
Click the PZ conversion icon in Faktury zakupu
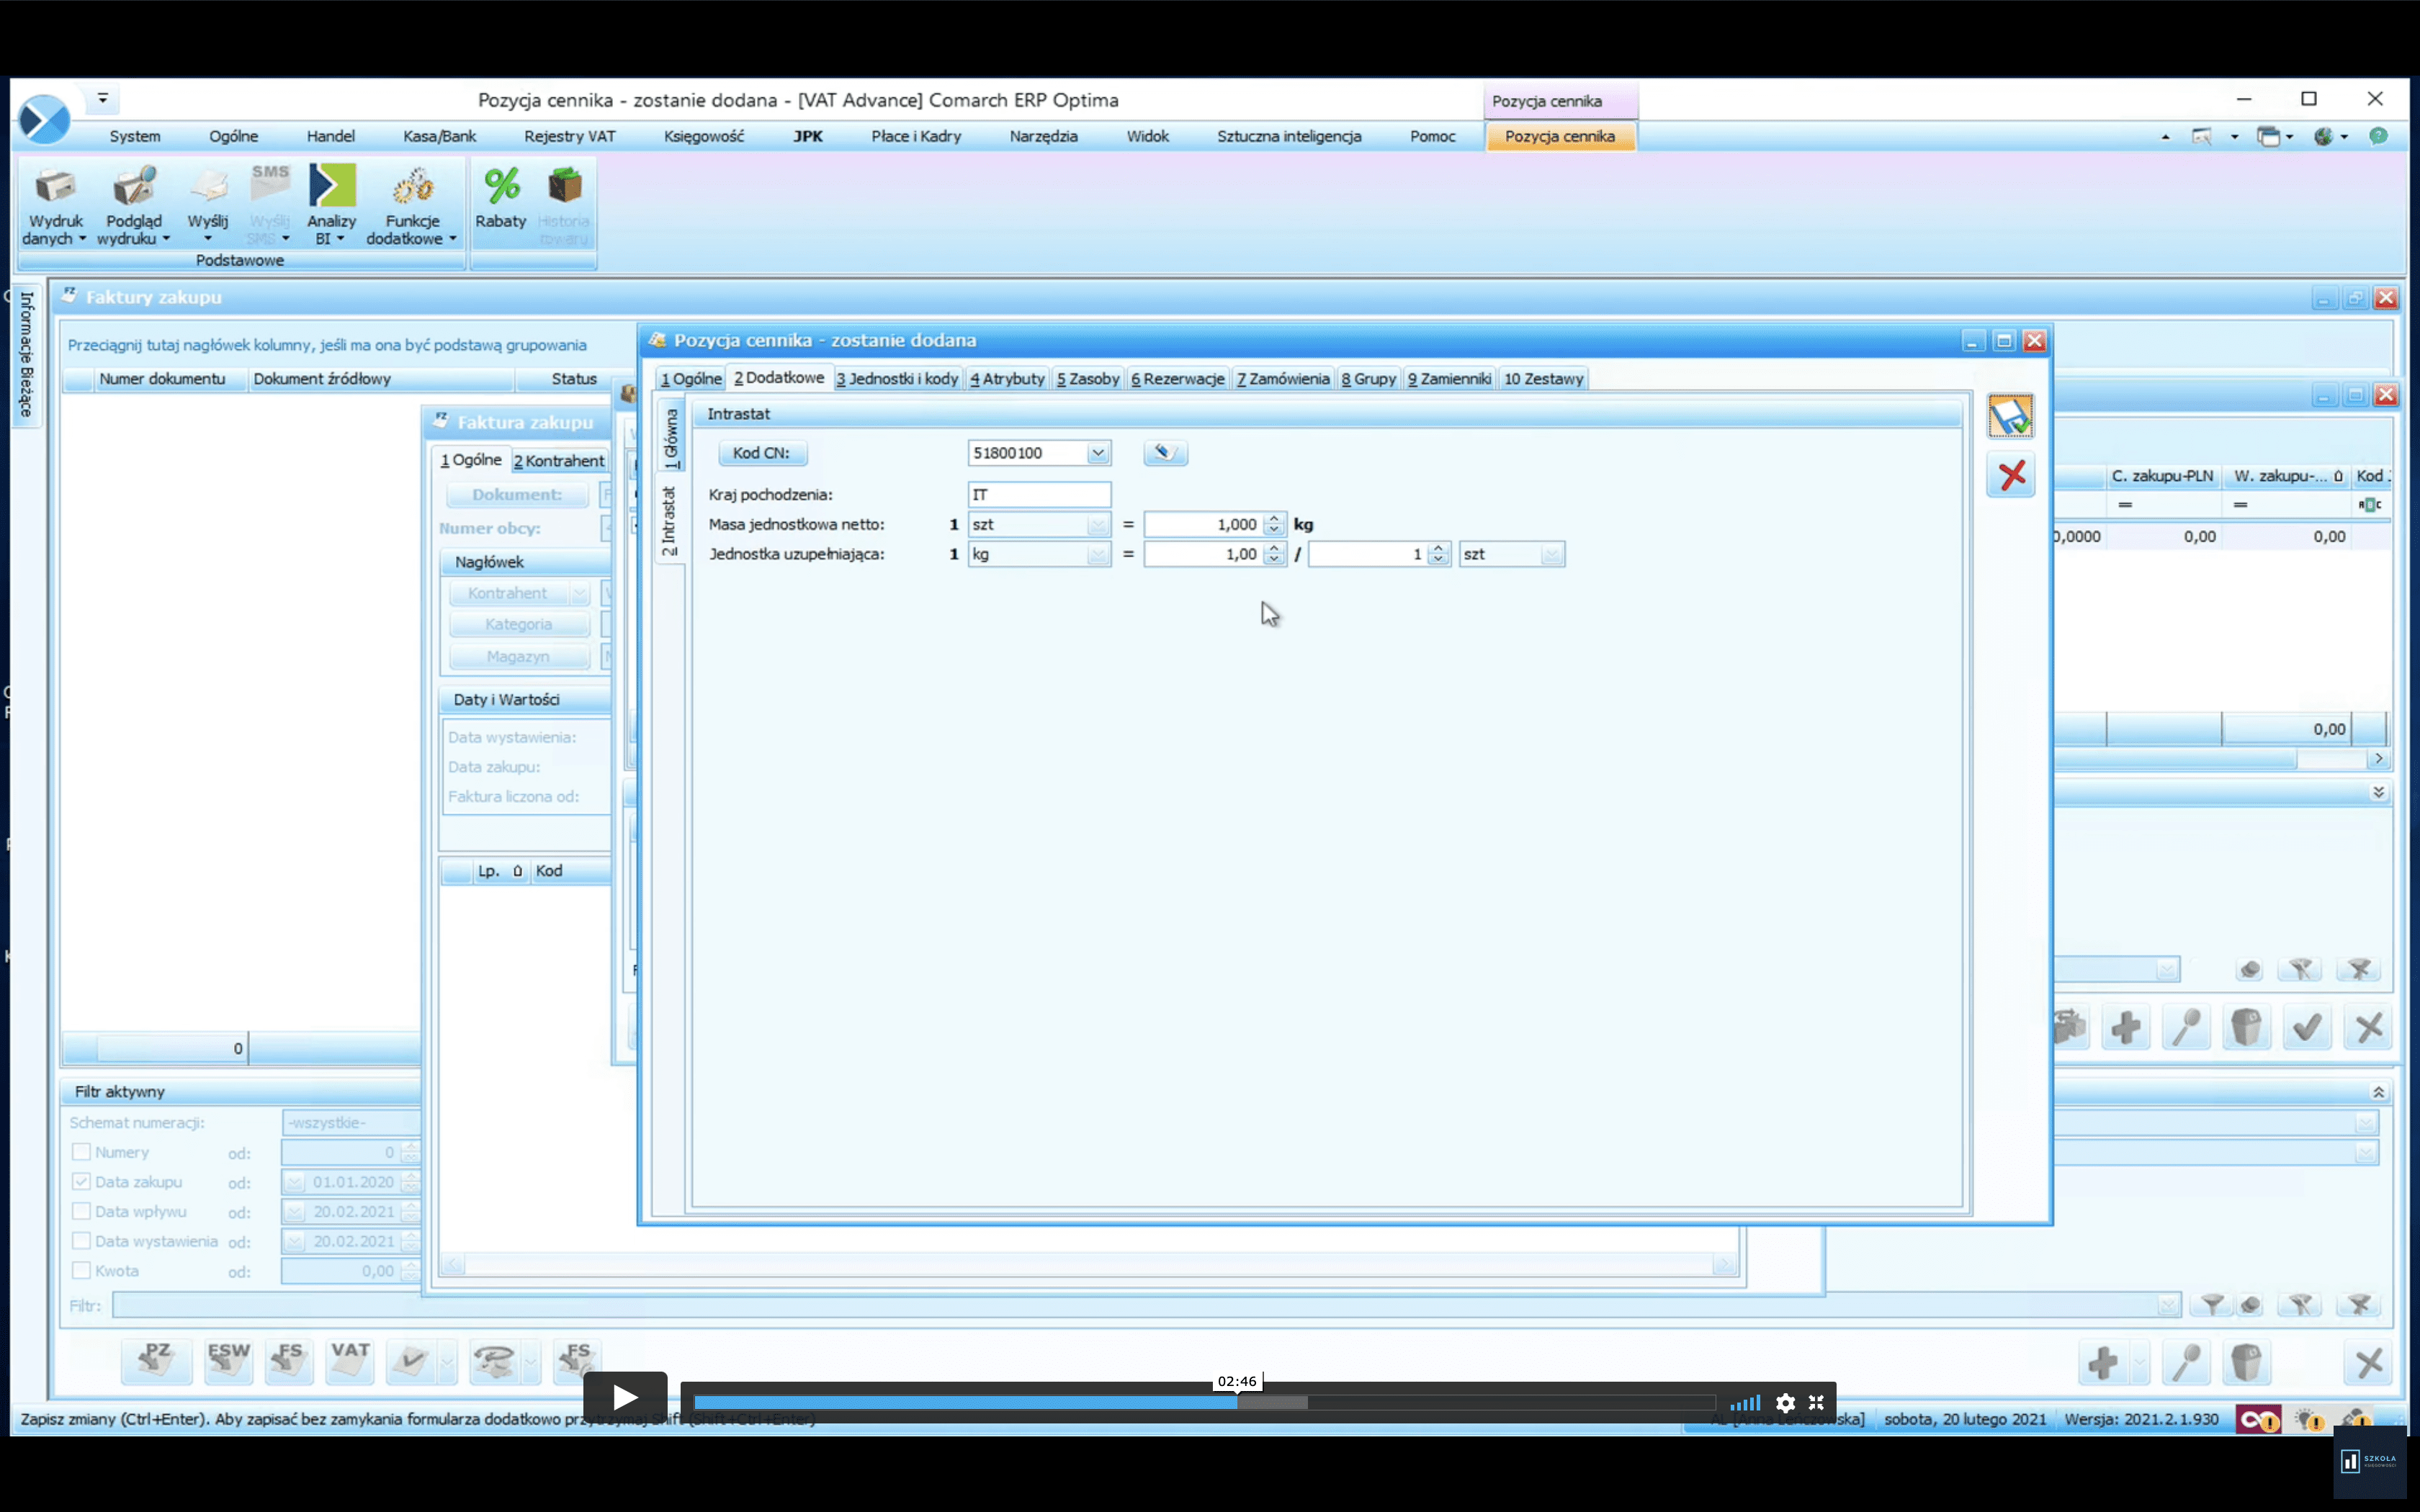coord(156,1361)
